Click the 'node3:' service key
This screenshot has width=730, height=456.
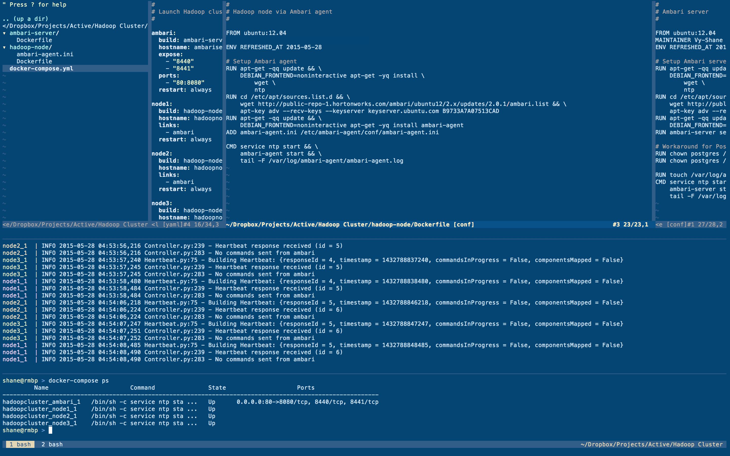coord(162,203)
